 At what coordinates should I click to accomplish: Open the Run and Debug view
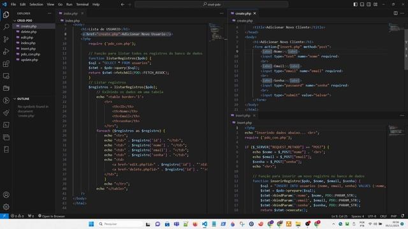pos(6,52)
